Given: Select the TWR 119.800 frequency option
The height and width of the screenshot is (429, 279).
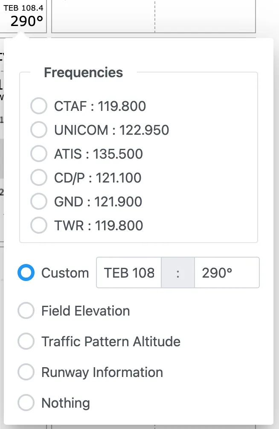Looking at the screenshot, I should pos(39,226).
